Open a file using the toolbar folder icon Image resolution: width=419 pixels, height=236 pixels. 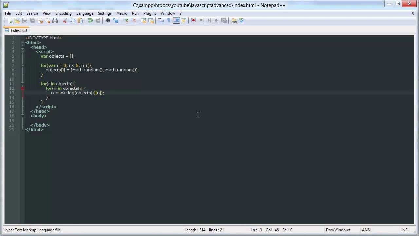click(x=17, y=21)
